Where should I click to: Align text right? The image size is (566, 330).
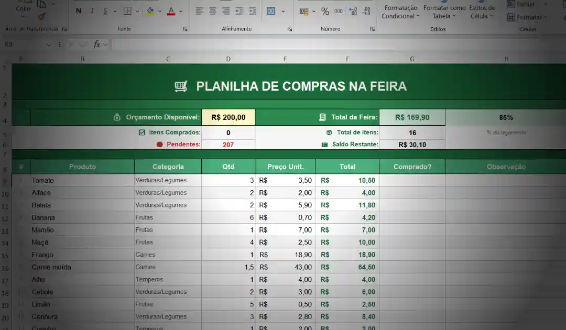(226, 11)
